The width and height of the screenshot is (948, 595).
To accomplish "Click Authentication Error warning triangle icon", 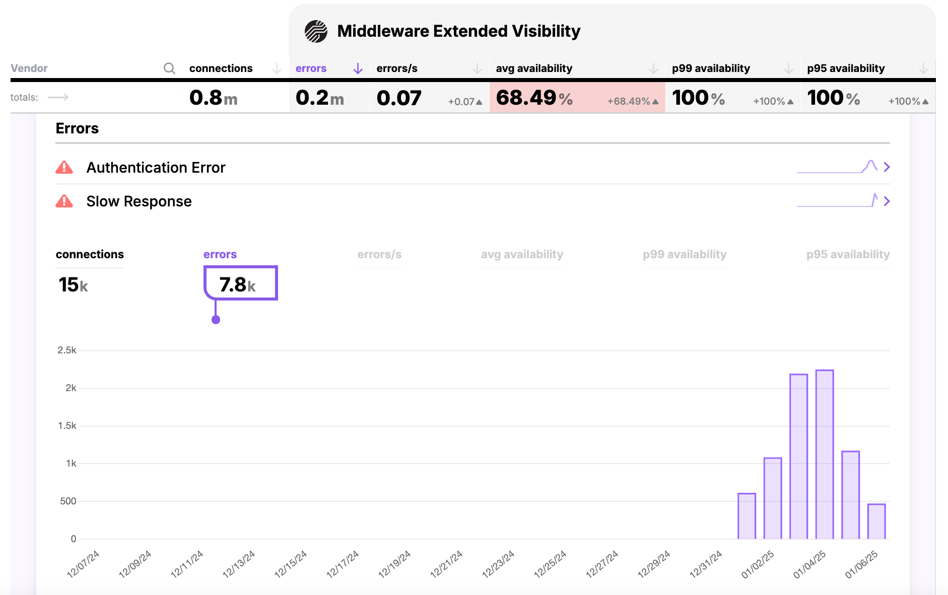I will tap(64, 168).
